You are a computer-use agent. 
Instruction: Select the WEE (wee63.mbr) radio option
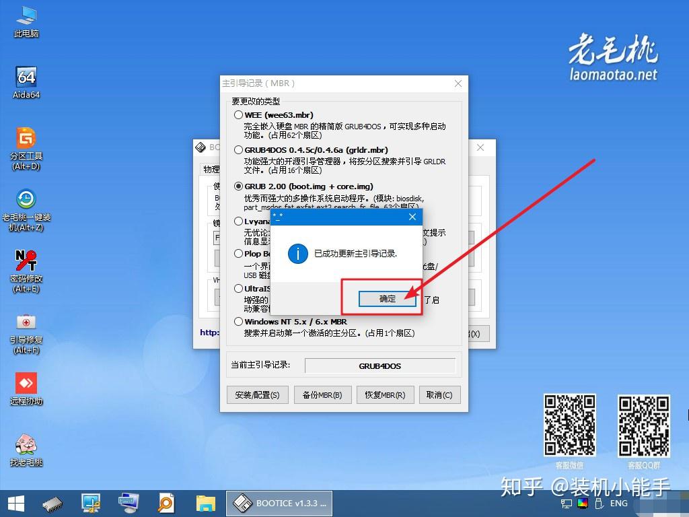(x=239, y=114)
